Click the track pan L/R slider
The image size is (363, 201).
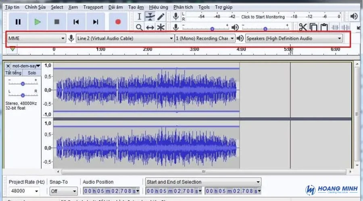(23, 95)
